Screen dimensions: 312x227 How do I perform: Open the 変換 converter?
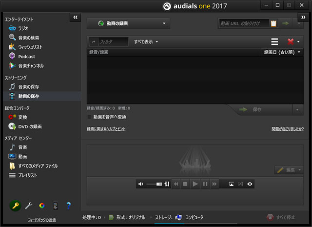coord(18,117)
